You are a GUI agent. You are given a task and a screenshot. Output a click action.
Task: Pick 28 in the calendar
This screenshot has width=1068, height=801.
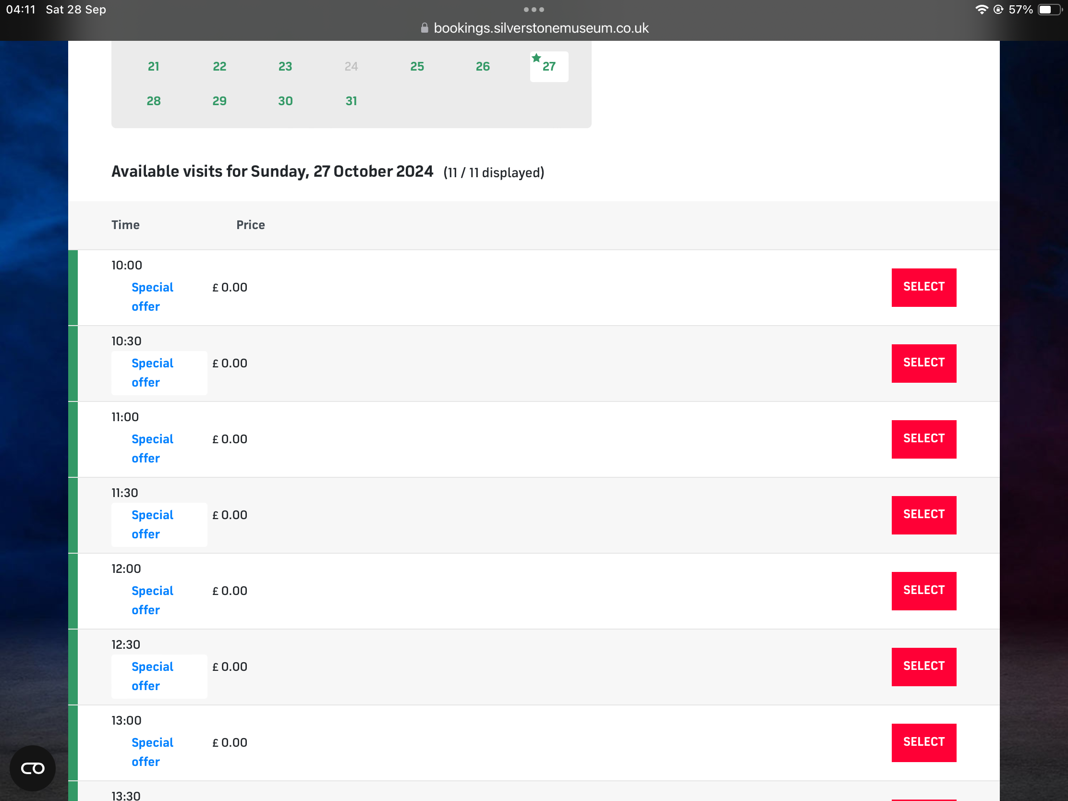tap(154, 101)
